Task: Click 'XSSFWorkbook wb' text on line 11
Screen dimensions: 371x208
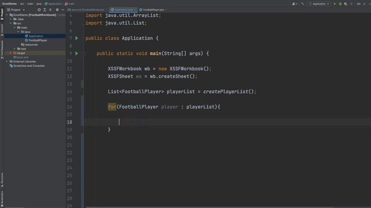Action: [x=129, y=69]
